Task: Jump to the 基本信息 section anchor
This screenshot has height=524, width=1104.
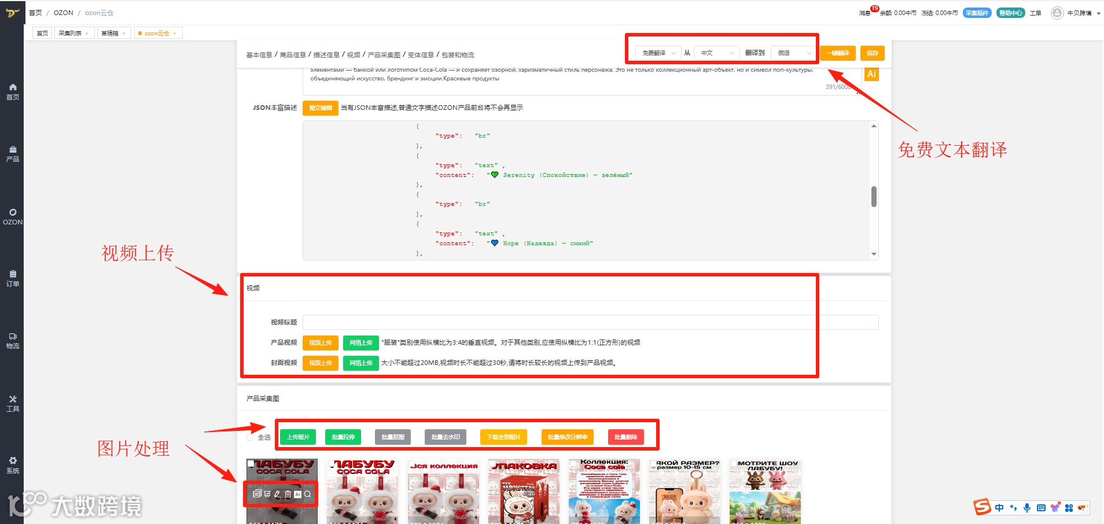Action: [259, 55]
